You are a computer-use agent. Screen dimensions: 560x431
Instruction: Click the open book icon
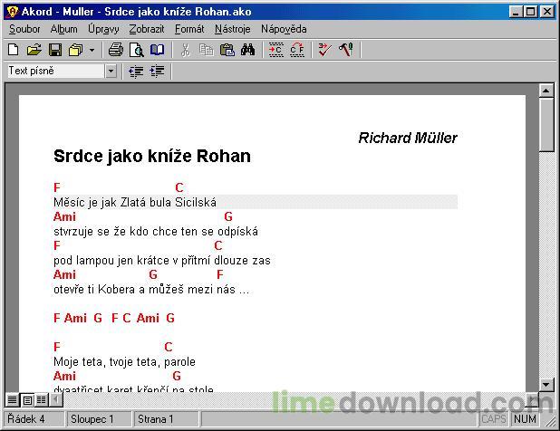click(158, 50)
